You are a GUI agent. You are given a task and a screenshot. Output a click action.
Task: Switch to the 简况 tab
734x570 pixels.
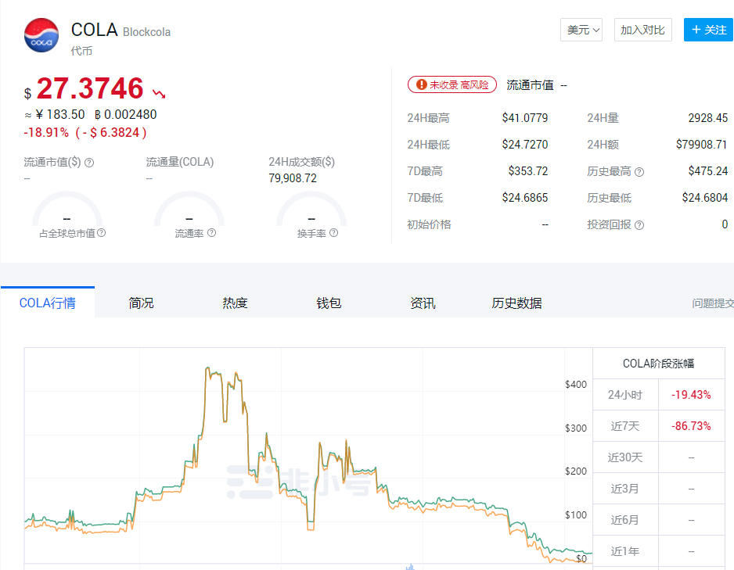pos(141,303)
